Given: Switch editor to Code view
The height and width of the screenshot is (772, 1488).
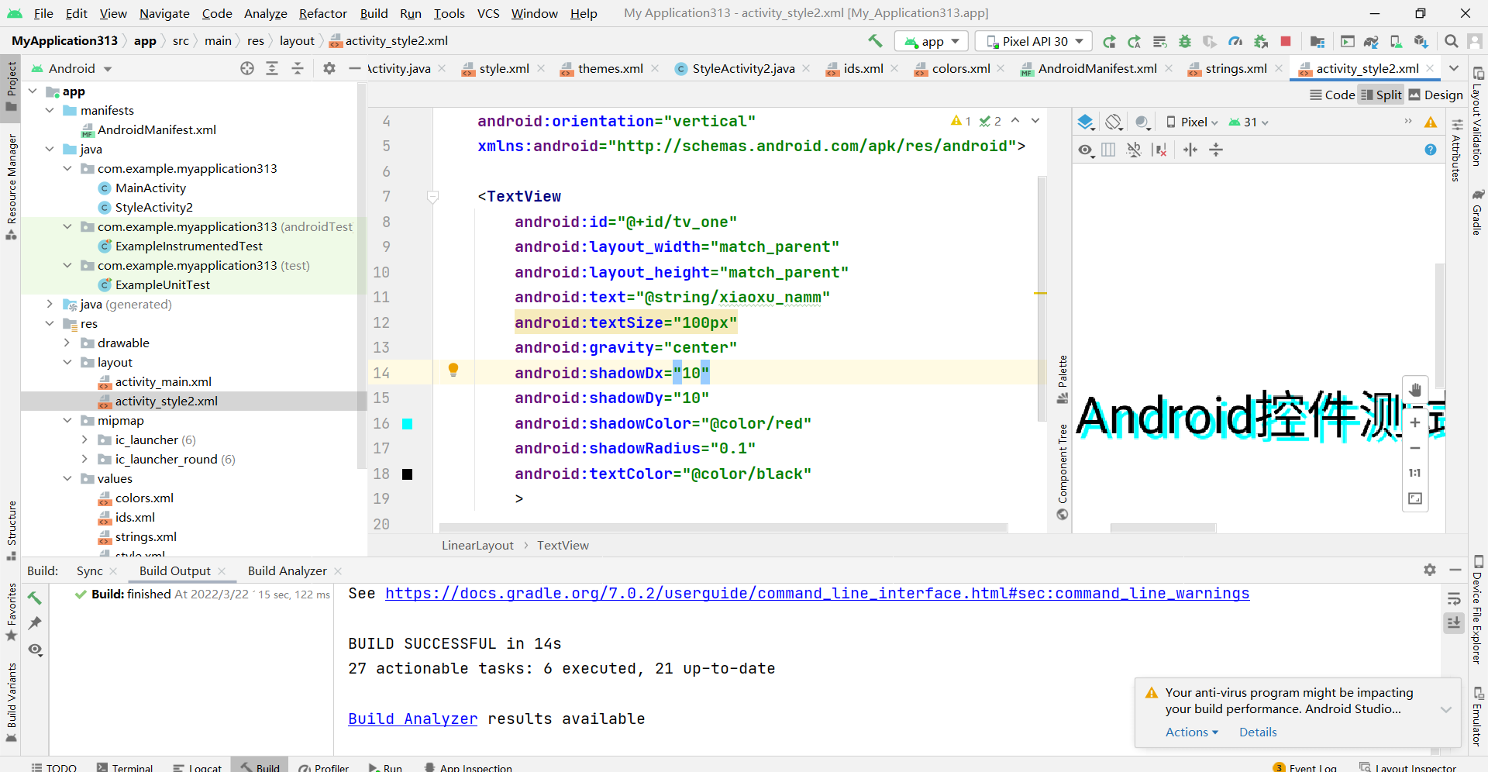Looking at the screenshot, I should 1332,95.
